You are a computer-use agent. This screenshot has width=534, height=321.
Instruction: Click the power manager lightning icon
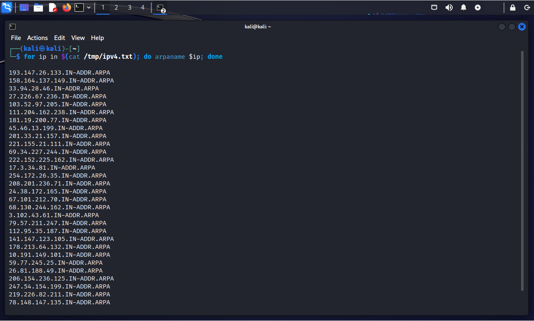[x=478, y=8]
